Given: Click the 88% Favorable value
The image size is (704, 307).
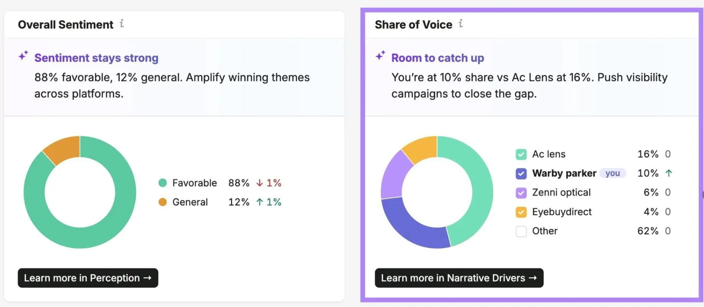Looking at the screenshot, I should [x=239, y=183].
